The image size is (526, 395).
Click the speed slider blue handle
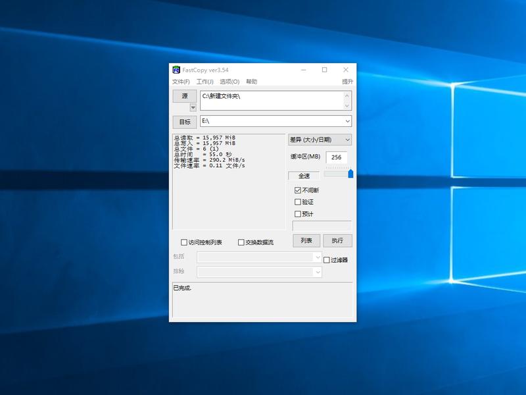(x=350, y=174)
